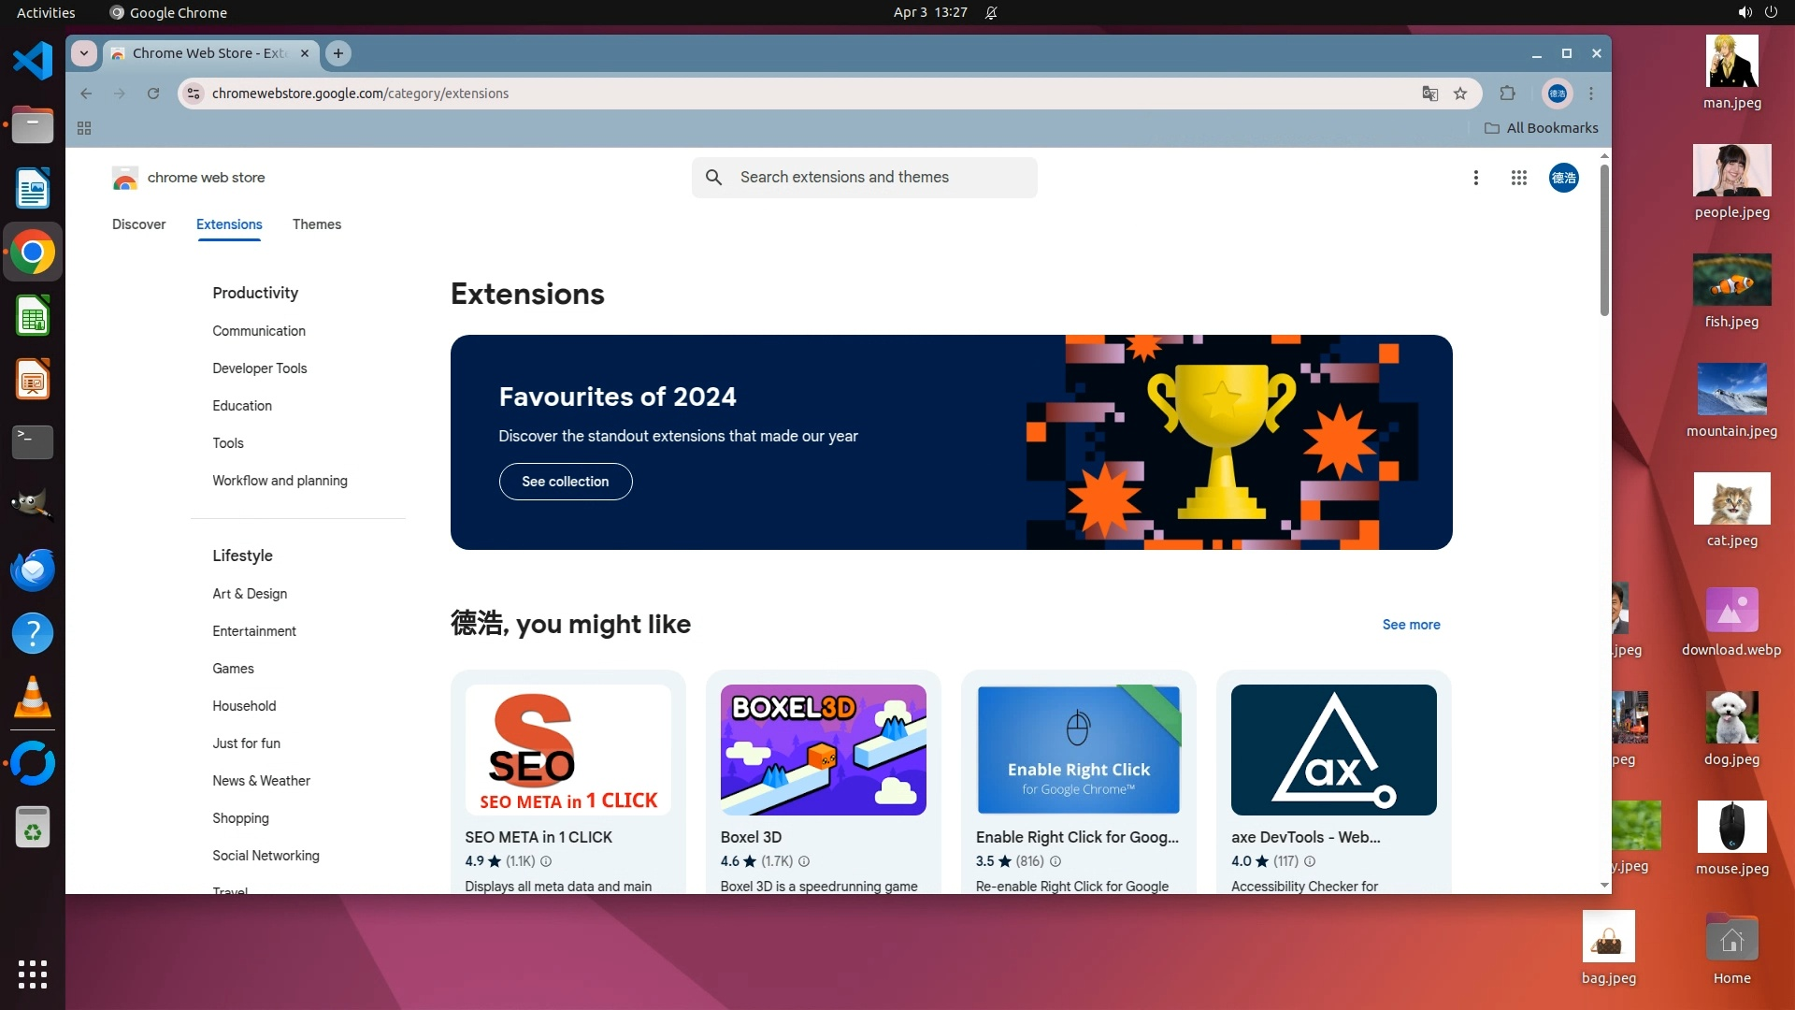
Task: Open the Extensions puzzle-piece icon in toolbar
Action: click(1507, 94)
